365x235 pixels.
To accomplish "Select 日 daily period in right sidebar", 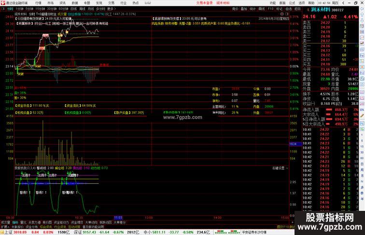I will [362, 164].
